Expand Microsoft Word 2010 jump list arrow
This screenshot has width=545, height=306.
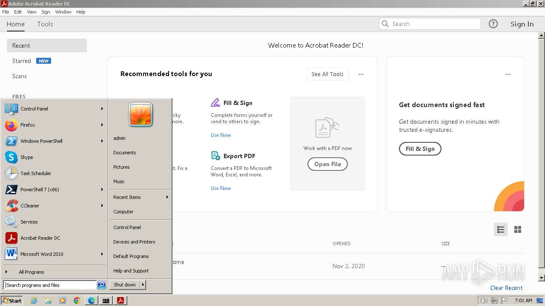click(102, 254)
